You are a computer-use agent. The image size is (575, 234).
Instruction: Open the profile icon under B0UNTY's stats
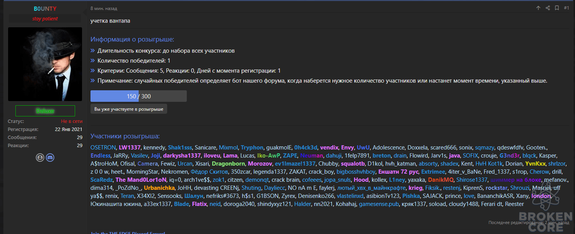[x=40, y=158]
